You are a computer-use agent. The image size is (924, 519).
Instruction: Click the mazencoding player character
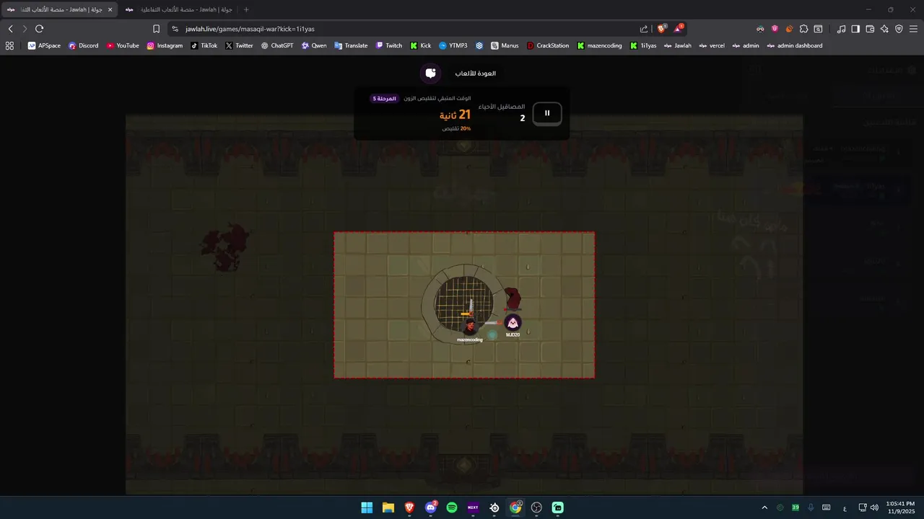tap(470, 327)
